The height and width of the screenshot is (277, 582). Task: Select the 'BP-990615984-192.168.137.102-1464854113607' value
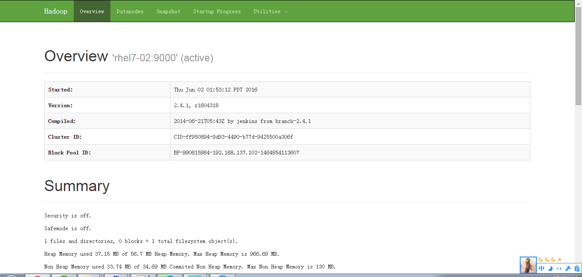coord(236,153)
